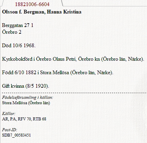Click the Post-ID value SDB7_00583451
The image size is (147, 143).
(x=16, y=135)
